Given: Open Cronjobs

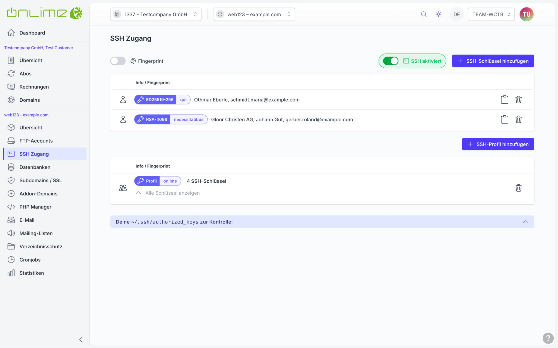Looking at the screenshot, I should tap(45, 260).
